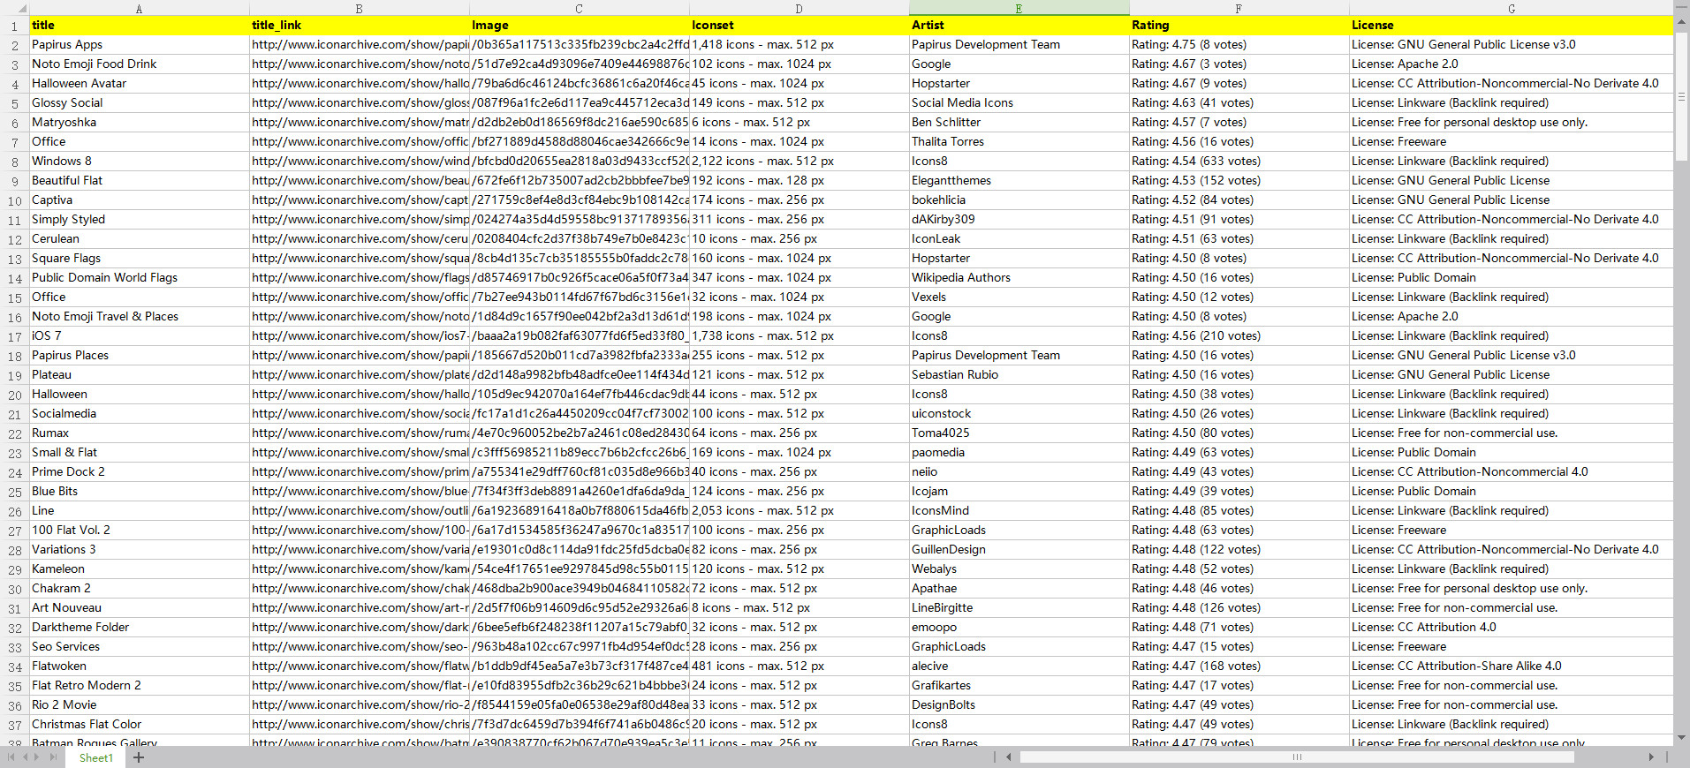This screenshot has height=768, width=1690.
Task: Select the 'Papirus Apps' title cell
Action: [x=139, y=45]
